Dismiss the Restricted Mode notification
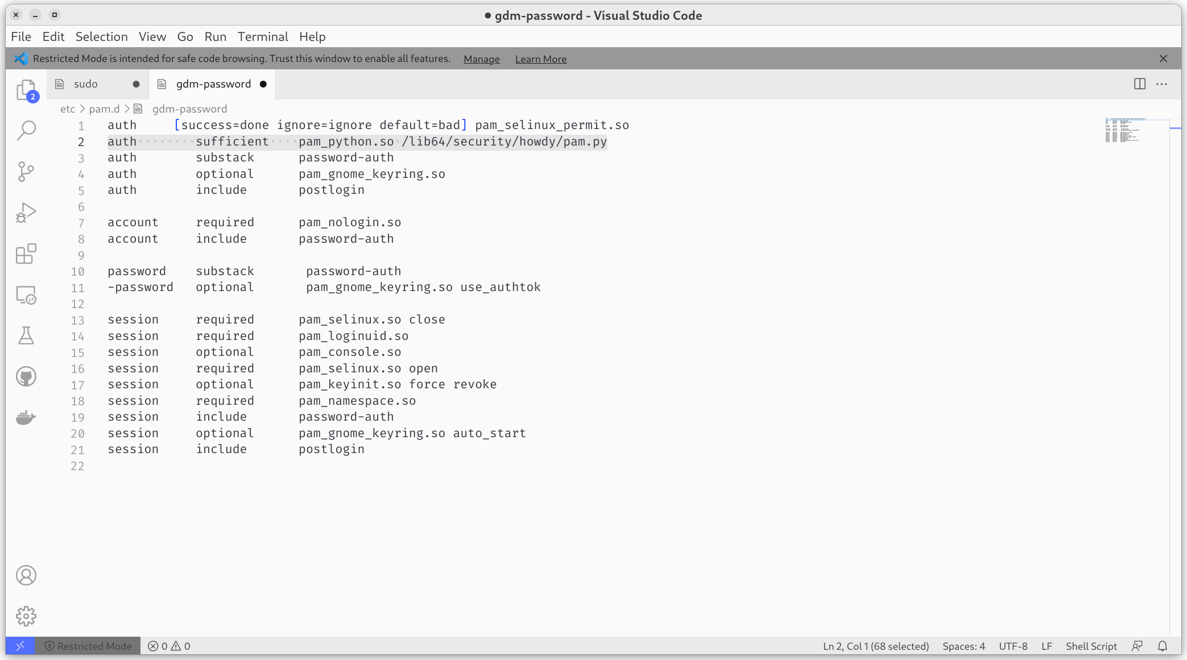This screenshot has height=660, width=1187. click(x=1164, y=58)
